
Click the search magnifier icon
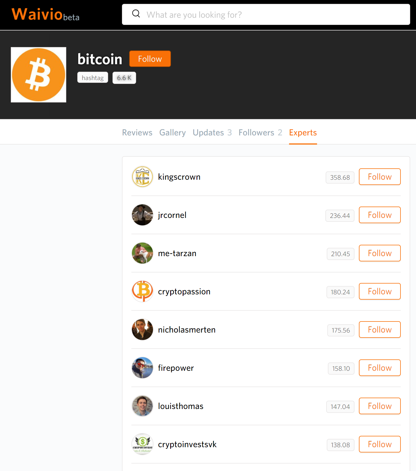(x=136, y=14)
